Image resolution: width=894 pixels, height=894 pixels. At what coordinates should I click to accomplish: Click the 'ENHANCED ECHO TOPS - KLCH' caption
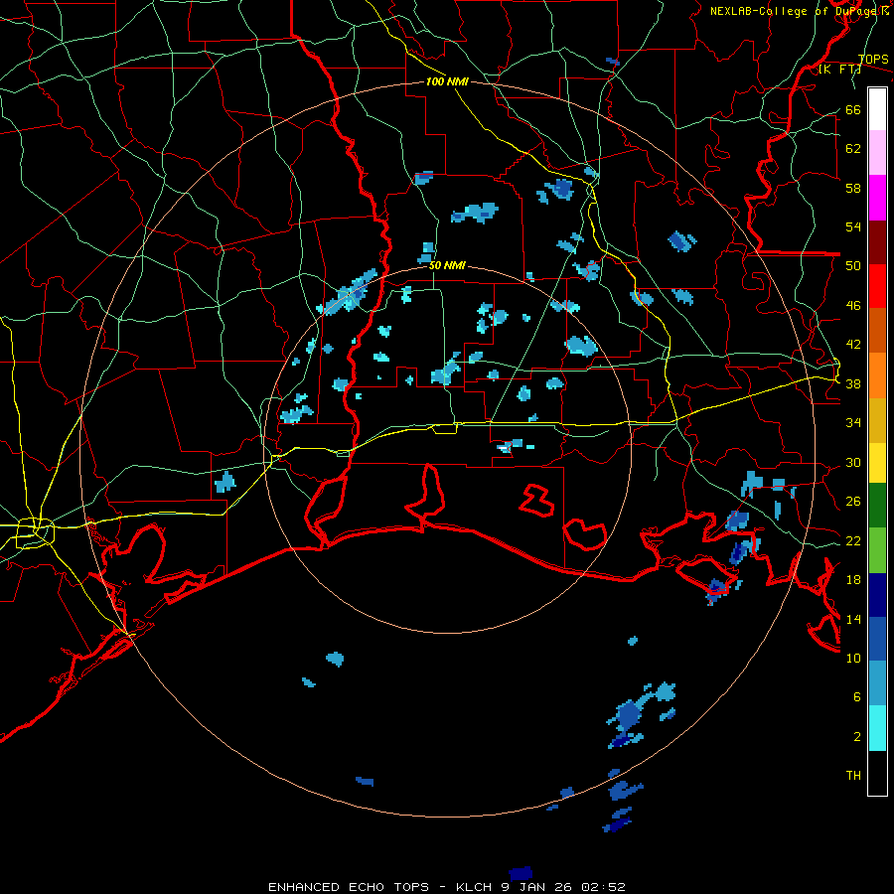[380, 887]
